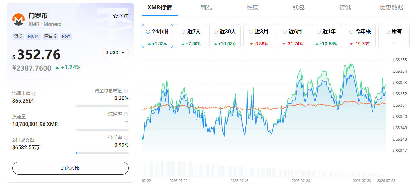The image size is (417, 185).
Task: Click info icon beside 流通市值
Action: [34, 94]
